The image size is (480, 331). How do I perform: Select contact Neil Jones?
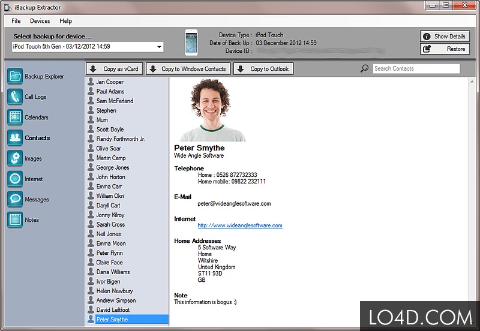pos(109,234)
